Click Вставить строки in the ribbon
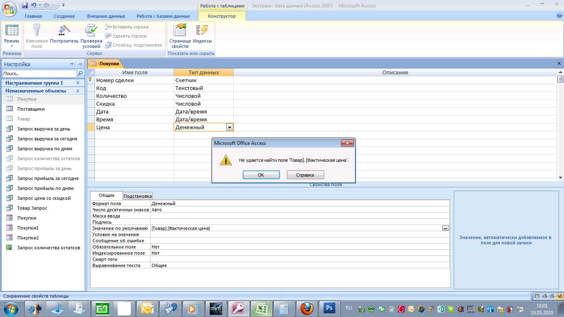 [x=127, y=27]
